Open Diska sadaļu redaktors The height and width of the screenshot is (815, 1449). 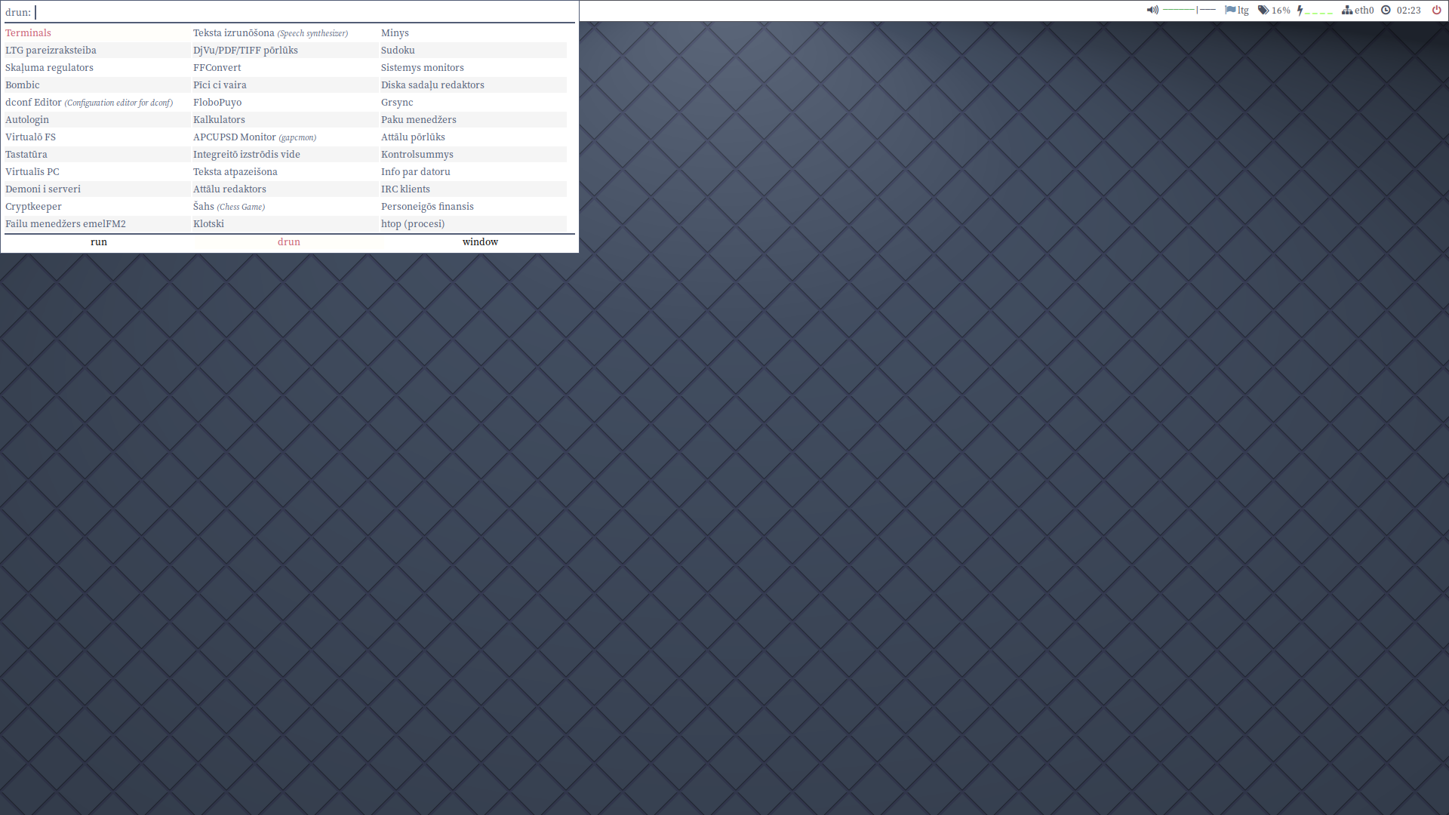pos(473,85)
